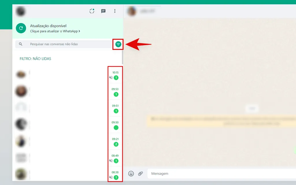Click the magnifier icon in the search bar
The height and width of the screenshot is (185, 296).
21,44
